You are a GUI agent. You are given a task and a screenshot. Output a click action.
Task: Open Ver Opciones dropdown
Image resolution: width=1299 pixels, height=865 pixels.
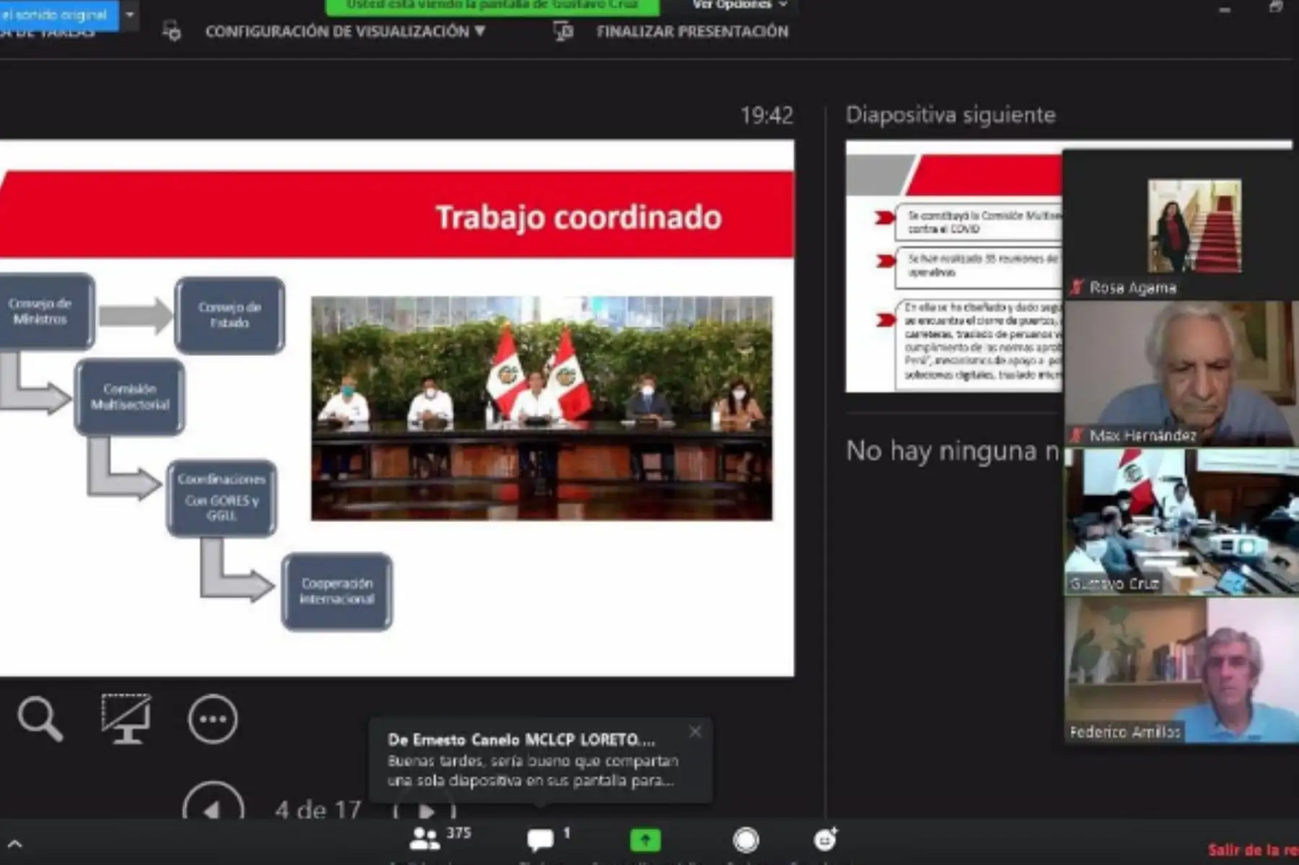tap(739, 5)
